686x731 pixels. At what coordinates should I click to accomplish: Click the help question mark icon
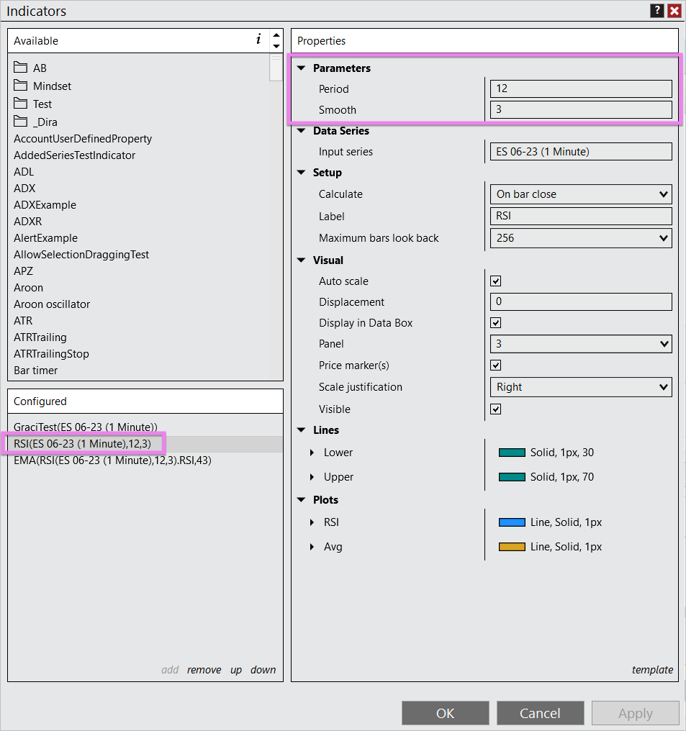(657, 11)
